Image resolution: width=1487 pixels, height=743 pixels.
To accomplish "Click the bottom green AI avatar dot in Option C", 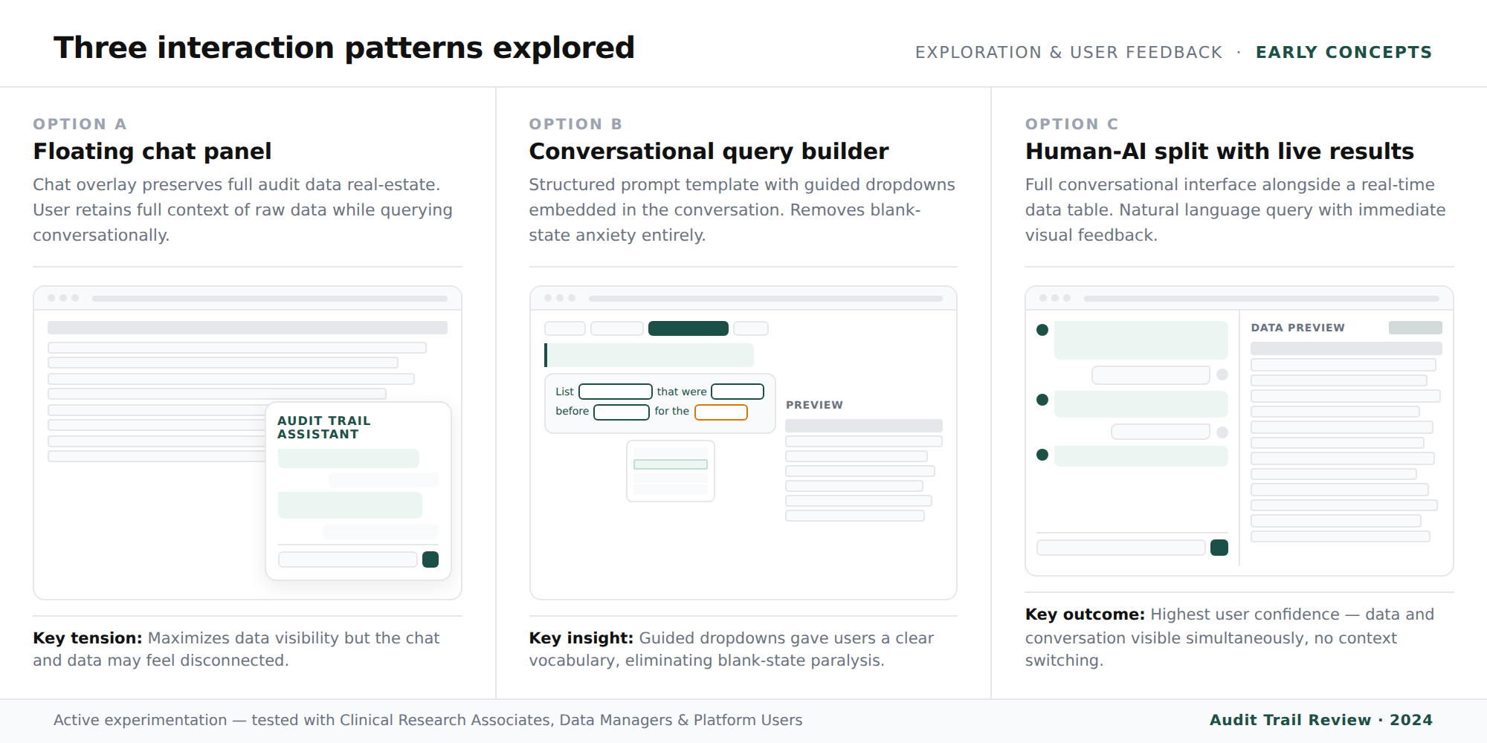I will (x=1042, y=455).
